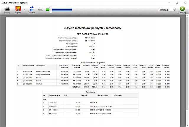Refresh the report with Odśwież icon

(32, 9)
